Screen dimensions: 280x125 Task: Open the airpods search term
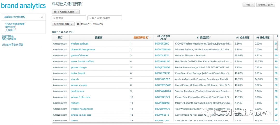tap(75, 79)
